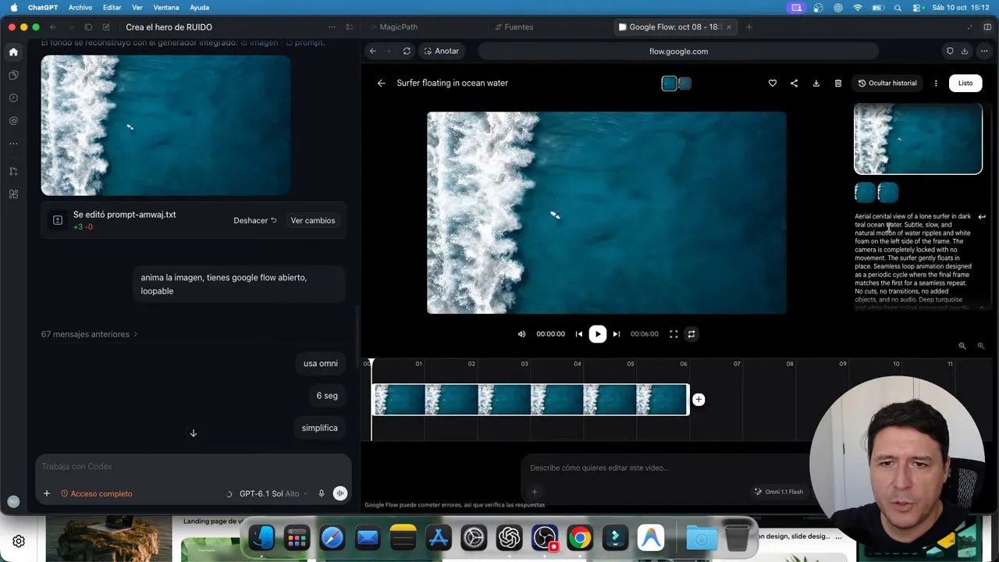The width and height of the screenshot is (999, 562).
Task: Undo the edit with Deshacer
Action: [x=255, y=221]
